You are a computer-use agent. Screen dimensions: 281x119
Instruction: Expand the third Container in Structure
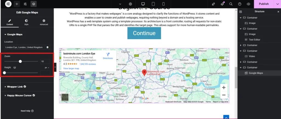coord(241,45)
